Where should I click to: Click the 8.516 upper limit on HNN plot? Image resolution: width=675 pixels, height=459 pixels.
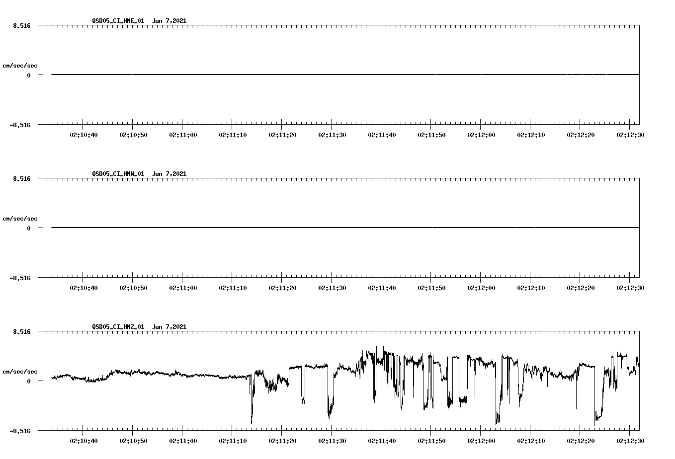(22, 178)
